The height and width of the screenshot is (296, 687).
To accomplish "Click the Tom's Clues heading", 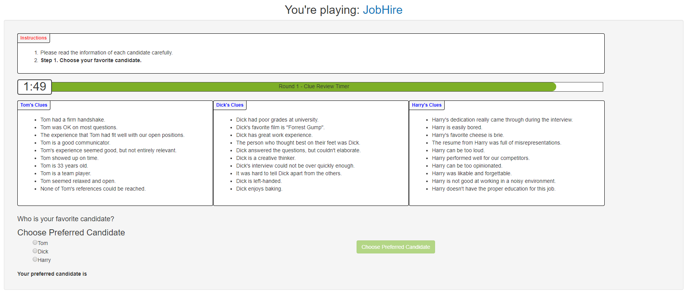I will click(34, 105).
